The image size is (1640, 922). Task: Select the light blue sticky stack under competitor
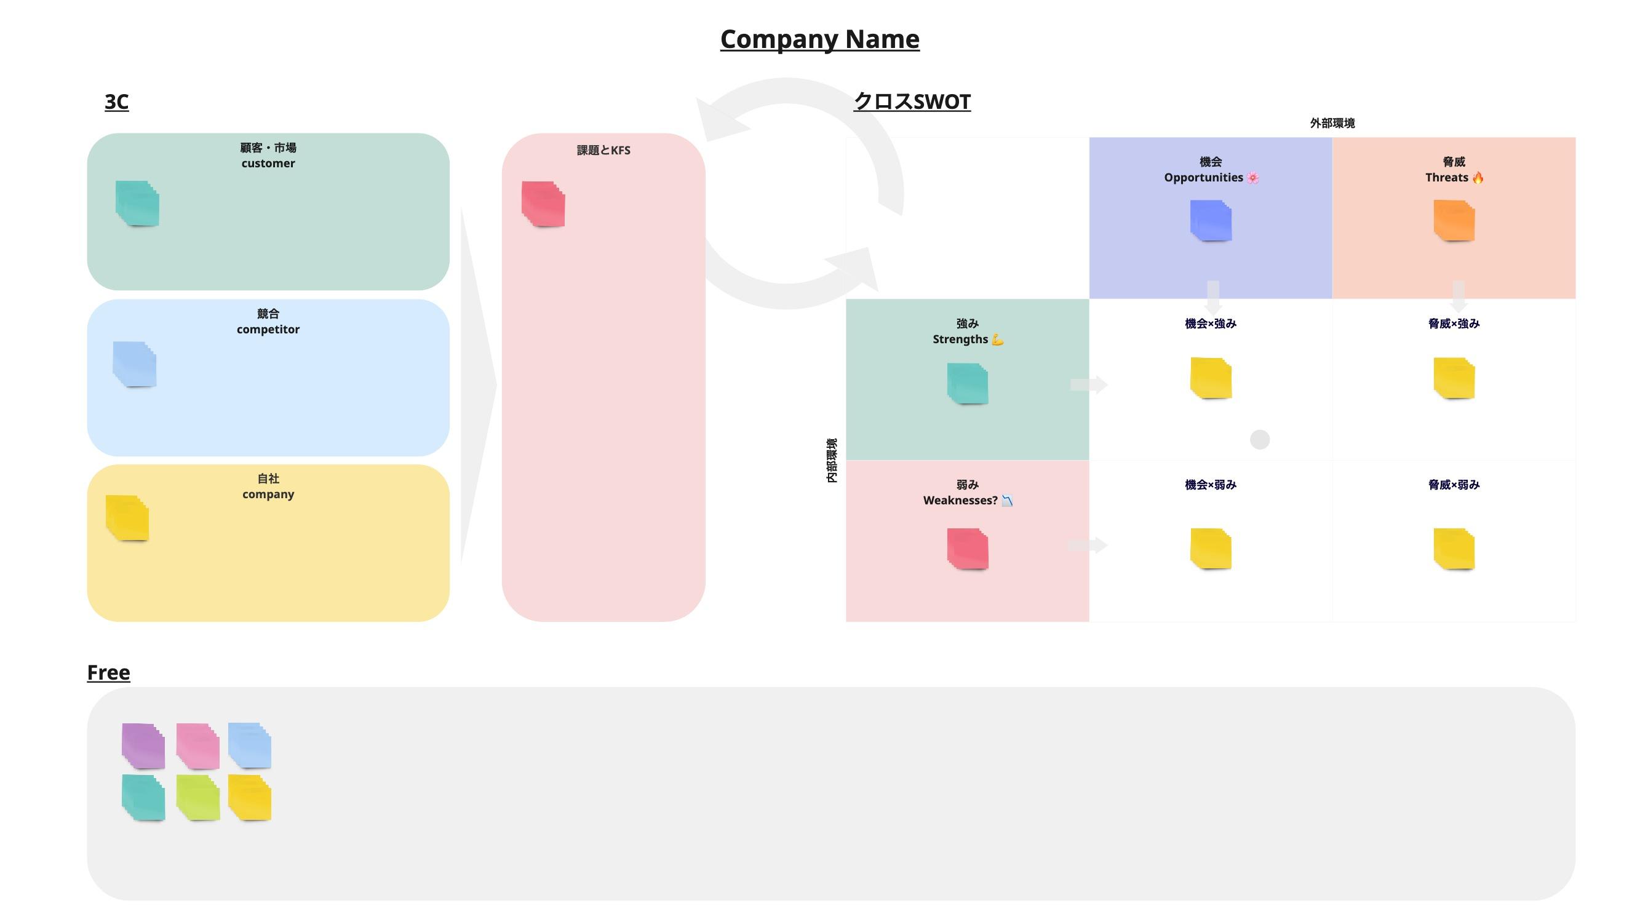pyautogui.click(x=134, y=364)
